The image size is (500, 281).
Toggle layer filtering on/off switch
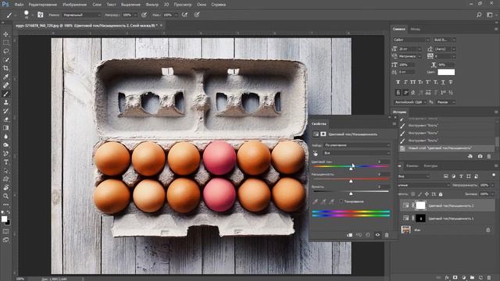click(x=494, y=175)
